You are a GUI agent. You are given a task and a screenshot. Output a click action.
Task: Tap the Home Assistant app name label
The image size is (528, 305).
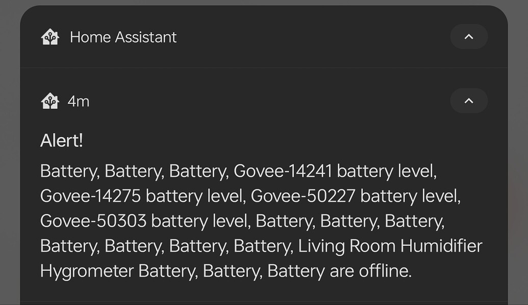pos(122,37)
